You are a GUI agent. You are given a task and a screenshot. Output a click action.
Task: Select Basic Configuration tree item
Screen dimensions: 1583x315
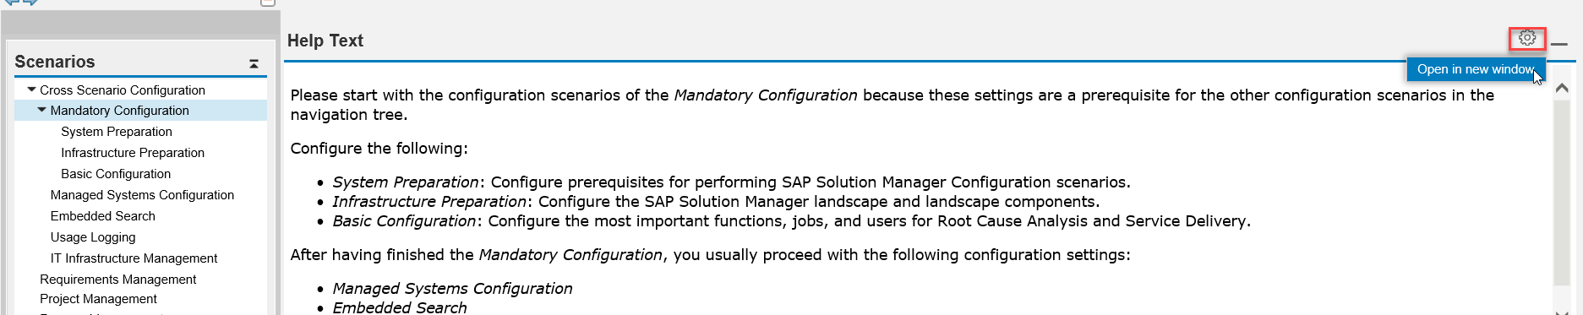point(116,174)
